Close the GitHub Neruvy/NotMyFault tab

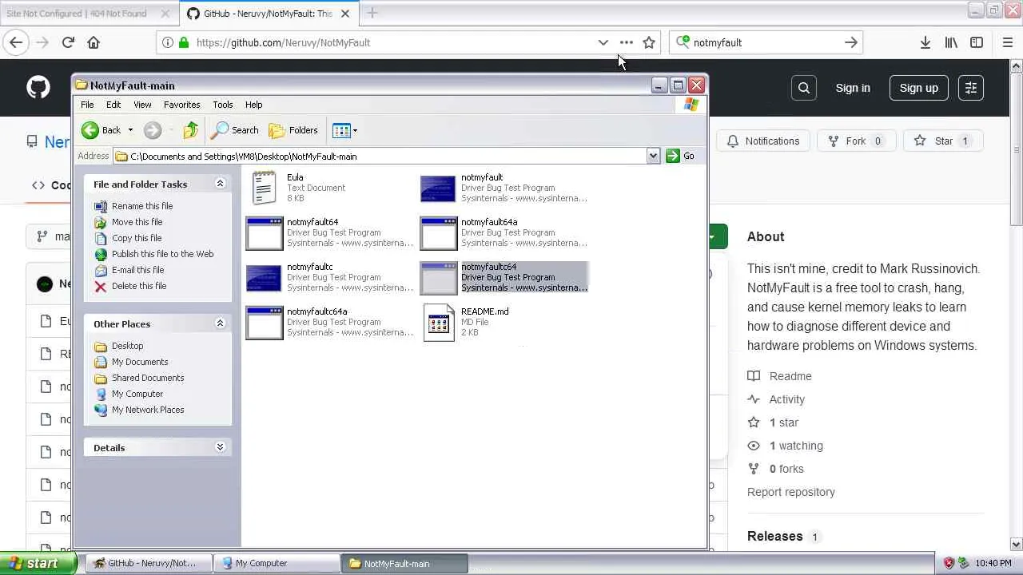point(345,14)
